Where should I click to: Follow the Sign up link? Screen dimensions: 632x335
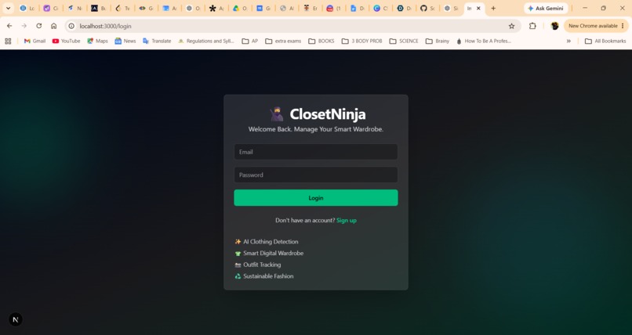pos(347,220)
